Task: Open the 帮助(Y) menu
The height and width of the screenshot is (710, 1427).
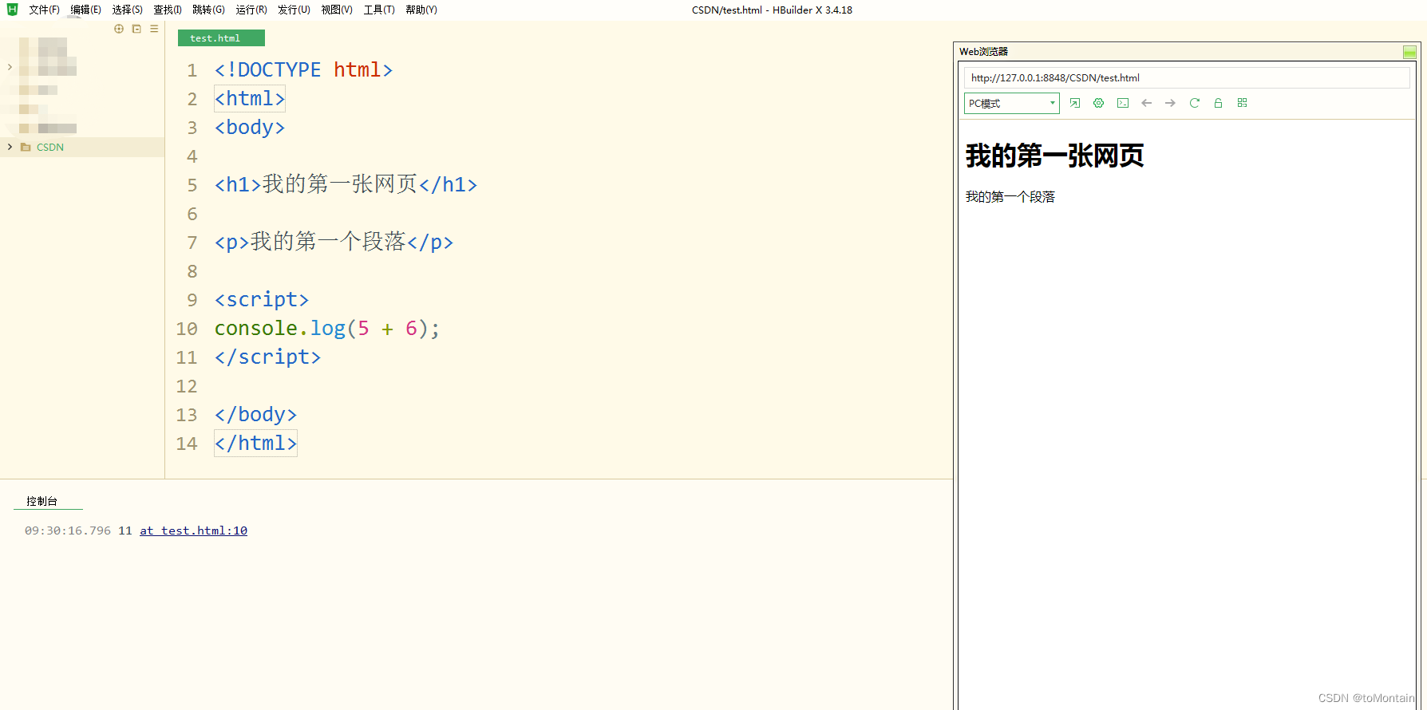Action: (x=421, y=10)
